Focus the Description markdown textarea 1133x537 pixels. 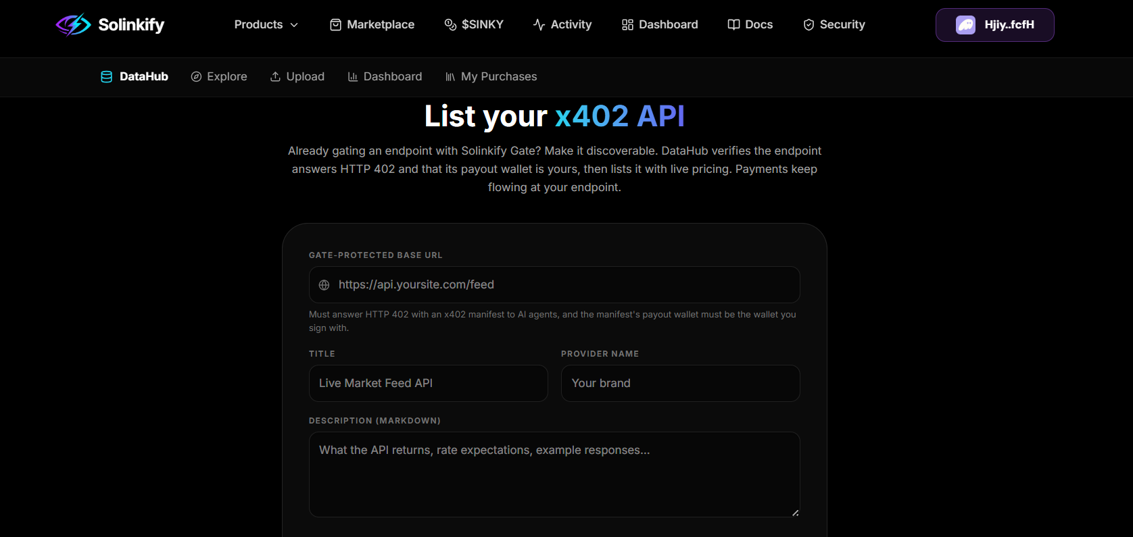tap(554, 475)
